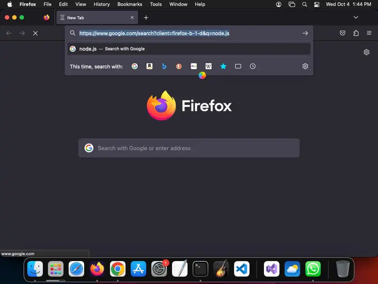This screenshot has width=378, height=284.
Task: Open the App Store from the Dock
Action: point(138,269)
